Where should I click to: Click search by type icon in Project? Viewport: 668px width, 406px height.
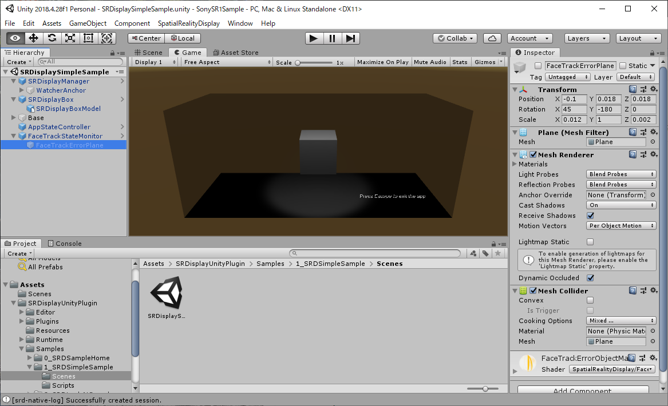[x=473, y=254]
